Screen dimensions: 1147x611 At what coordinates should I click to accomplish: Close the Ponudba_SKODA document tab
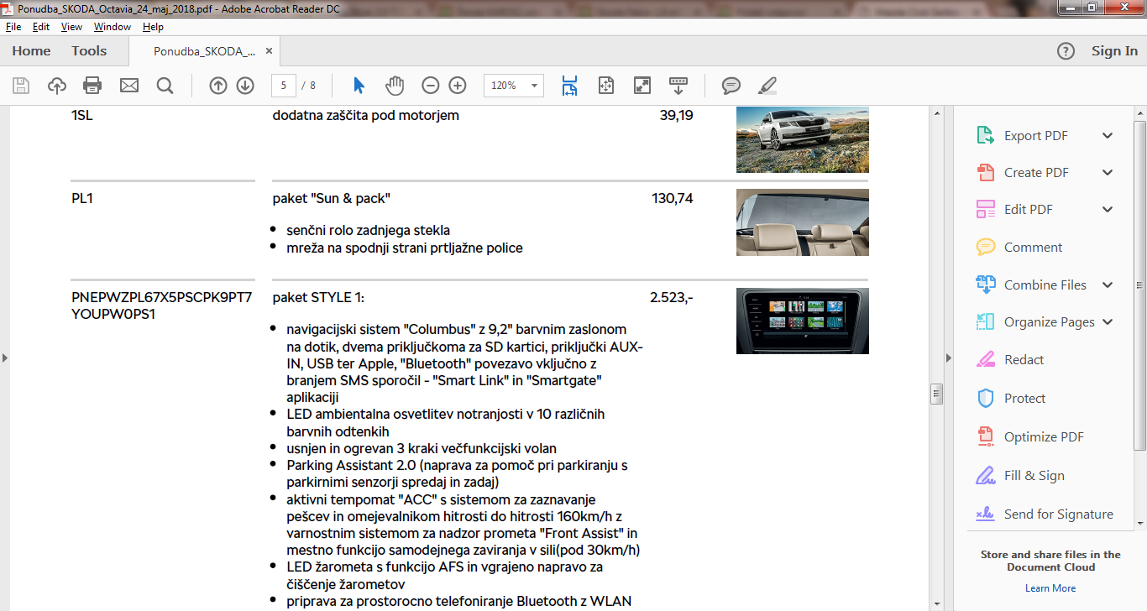[x=269, y=51]
